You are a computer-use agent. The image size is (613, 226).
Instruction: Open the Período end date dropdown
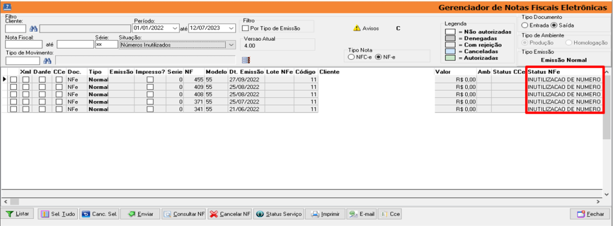232,28
